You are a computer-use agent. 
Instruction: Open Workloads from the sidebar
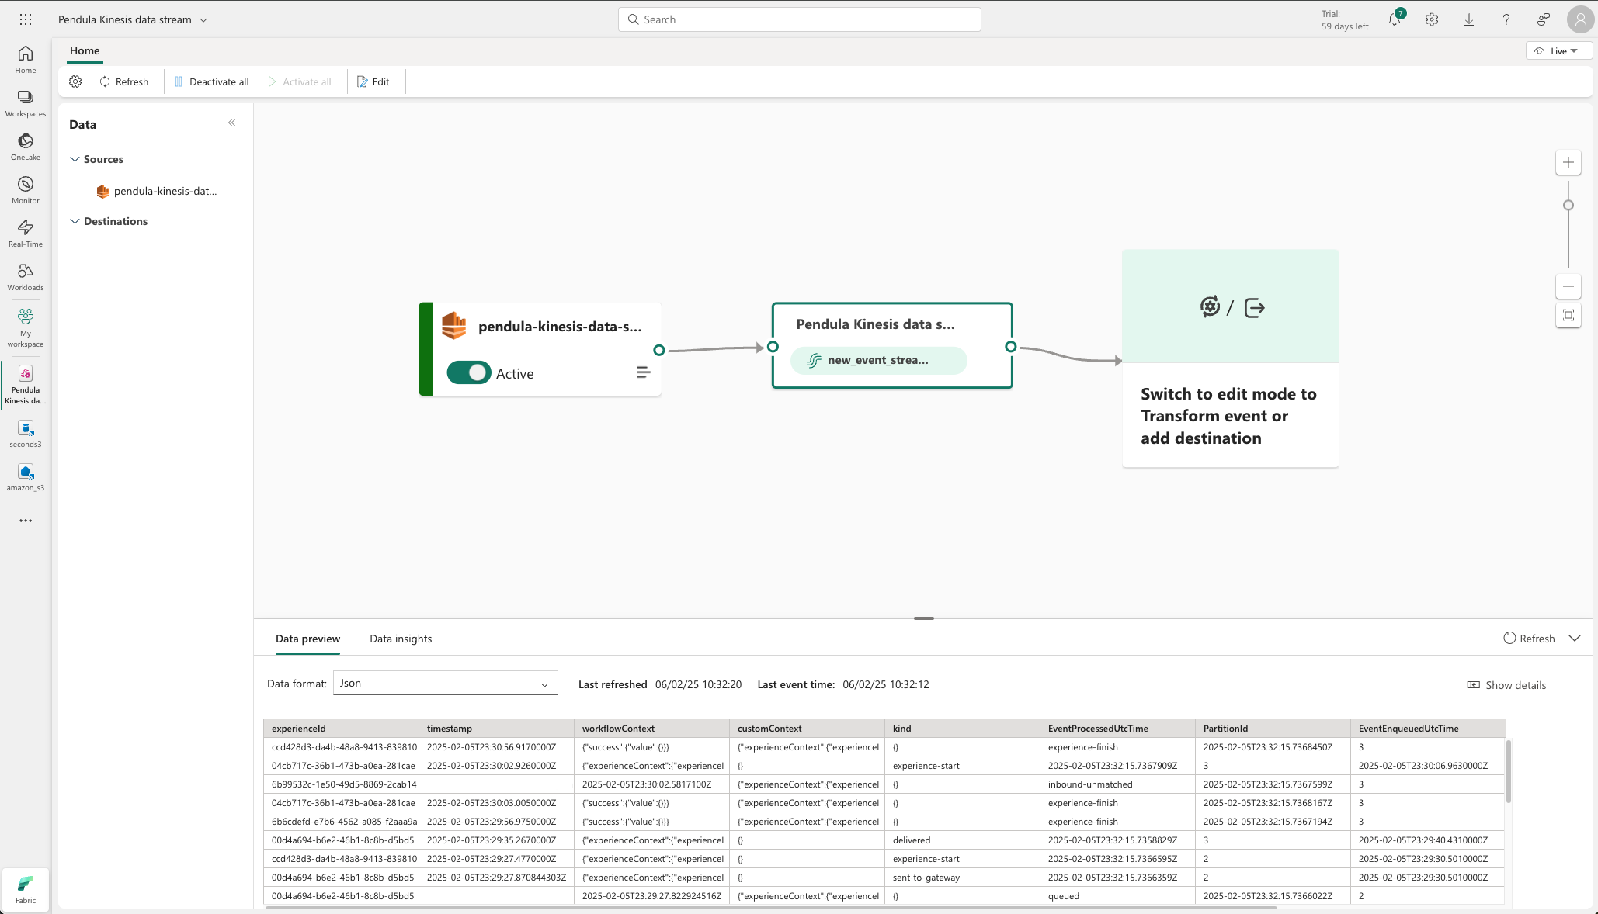pos(26,277)
